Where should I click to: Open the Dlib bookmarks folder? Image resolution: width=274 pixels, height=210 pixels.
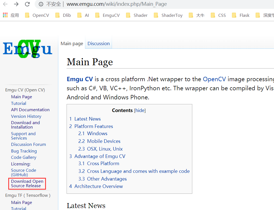point(66,15)
